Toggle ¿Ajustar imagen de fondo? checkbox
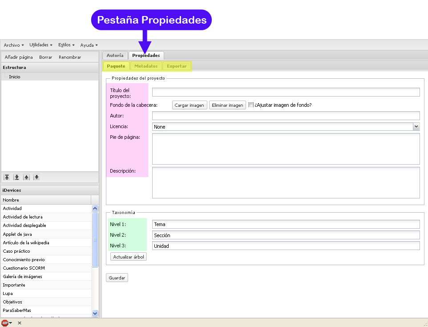Image resolution: width=428 pixels, height=327 pixels. pyautogui.click(x=251, y=105)
